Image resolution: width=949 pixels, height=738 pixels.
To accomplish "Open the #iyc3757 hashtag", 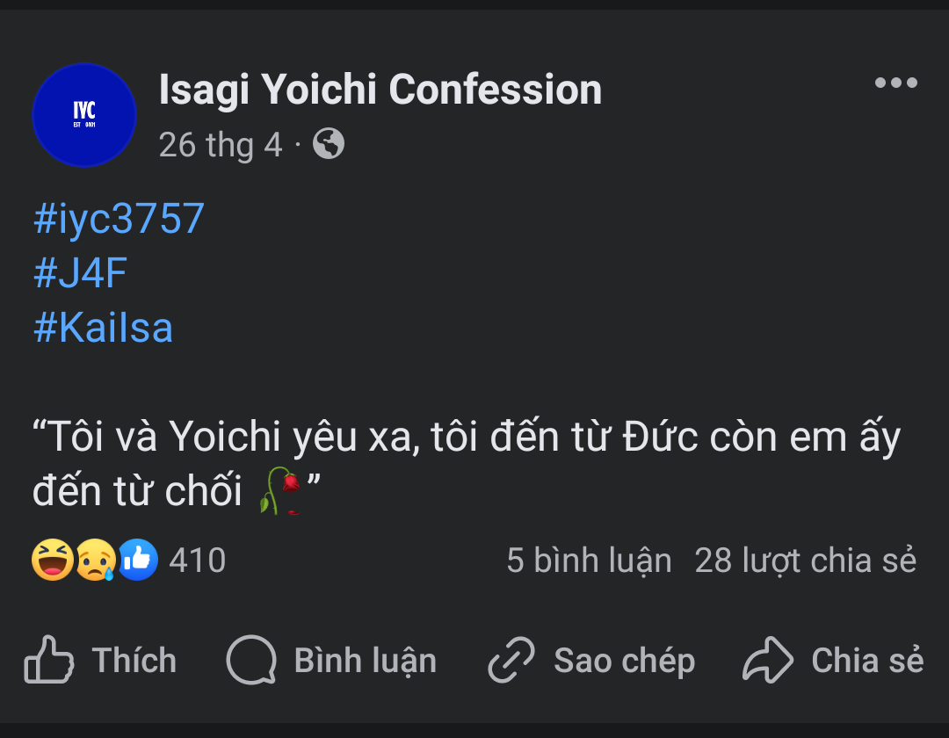I will pos(119,219).
